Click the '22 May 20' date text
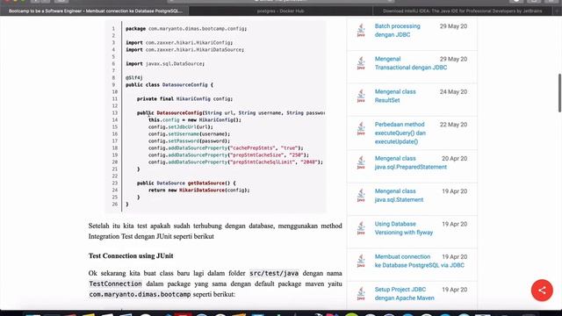This screenshot has width=562, height=316. tap(453, 125)
